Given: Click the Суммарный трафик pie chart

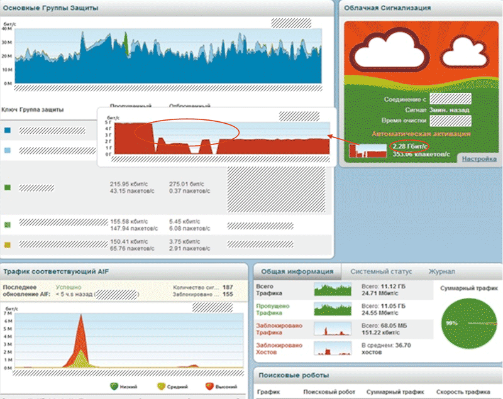Looking at the screenshot, I should click(x=469, y=324).
